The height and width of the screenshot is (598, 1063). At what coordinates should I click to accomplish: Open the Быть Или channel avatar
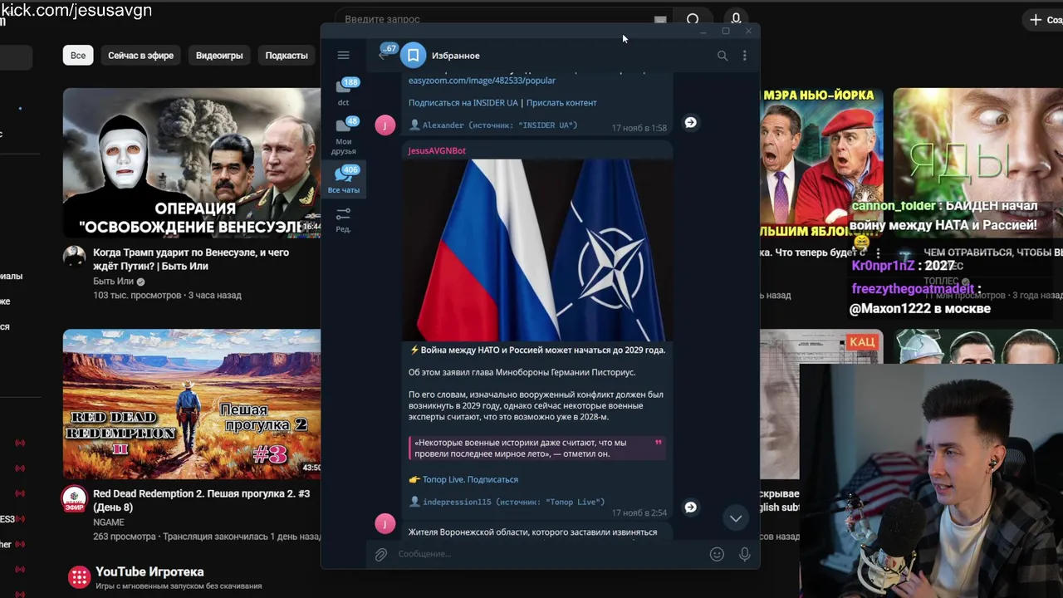point(74,257)
